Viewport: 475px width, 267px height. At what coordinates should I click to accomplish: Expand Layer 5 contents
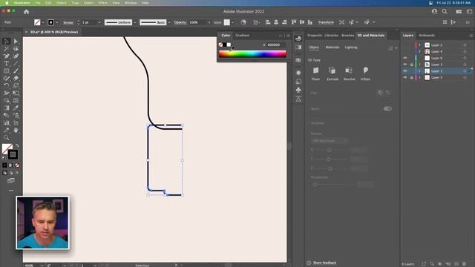pos(420,77)
